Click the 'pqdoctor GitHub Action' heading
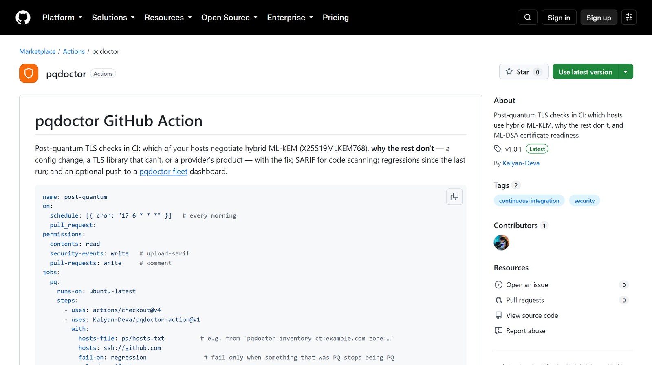Viewport: 652px width, 365px height. point(119,121)
